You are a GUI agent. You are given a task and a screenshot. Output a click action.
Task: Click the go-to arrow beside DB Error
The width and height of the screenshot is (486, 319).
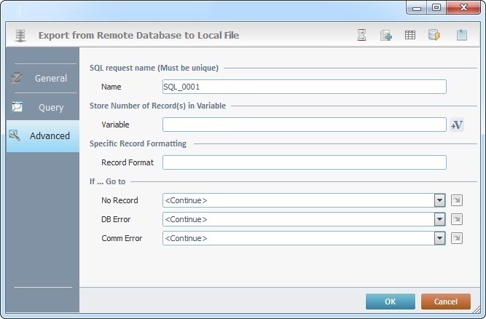457,219
